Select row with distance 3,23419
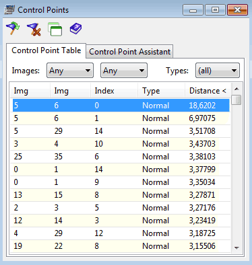 click(x=121, y=221)
